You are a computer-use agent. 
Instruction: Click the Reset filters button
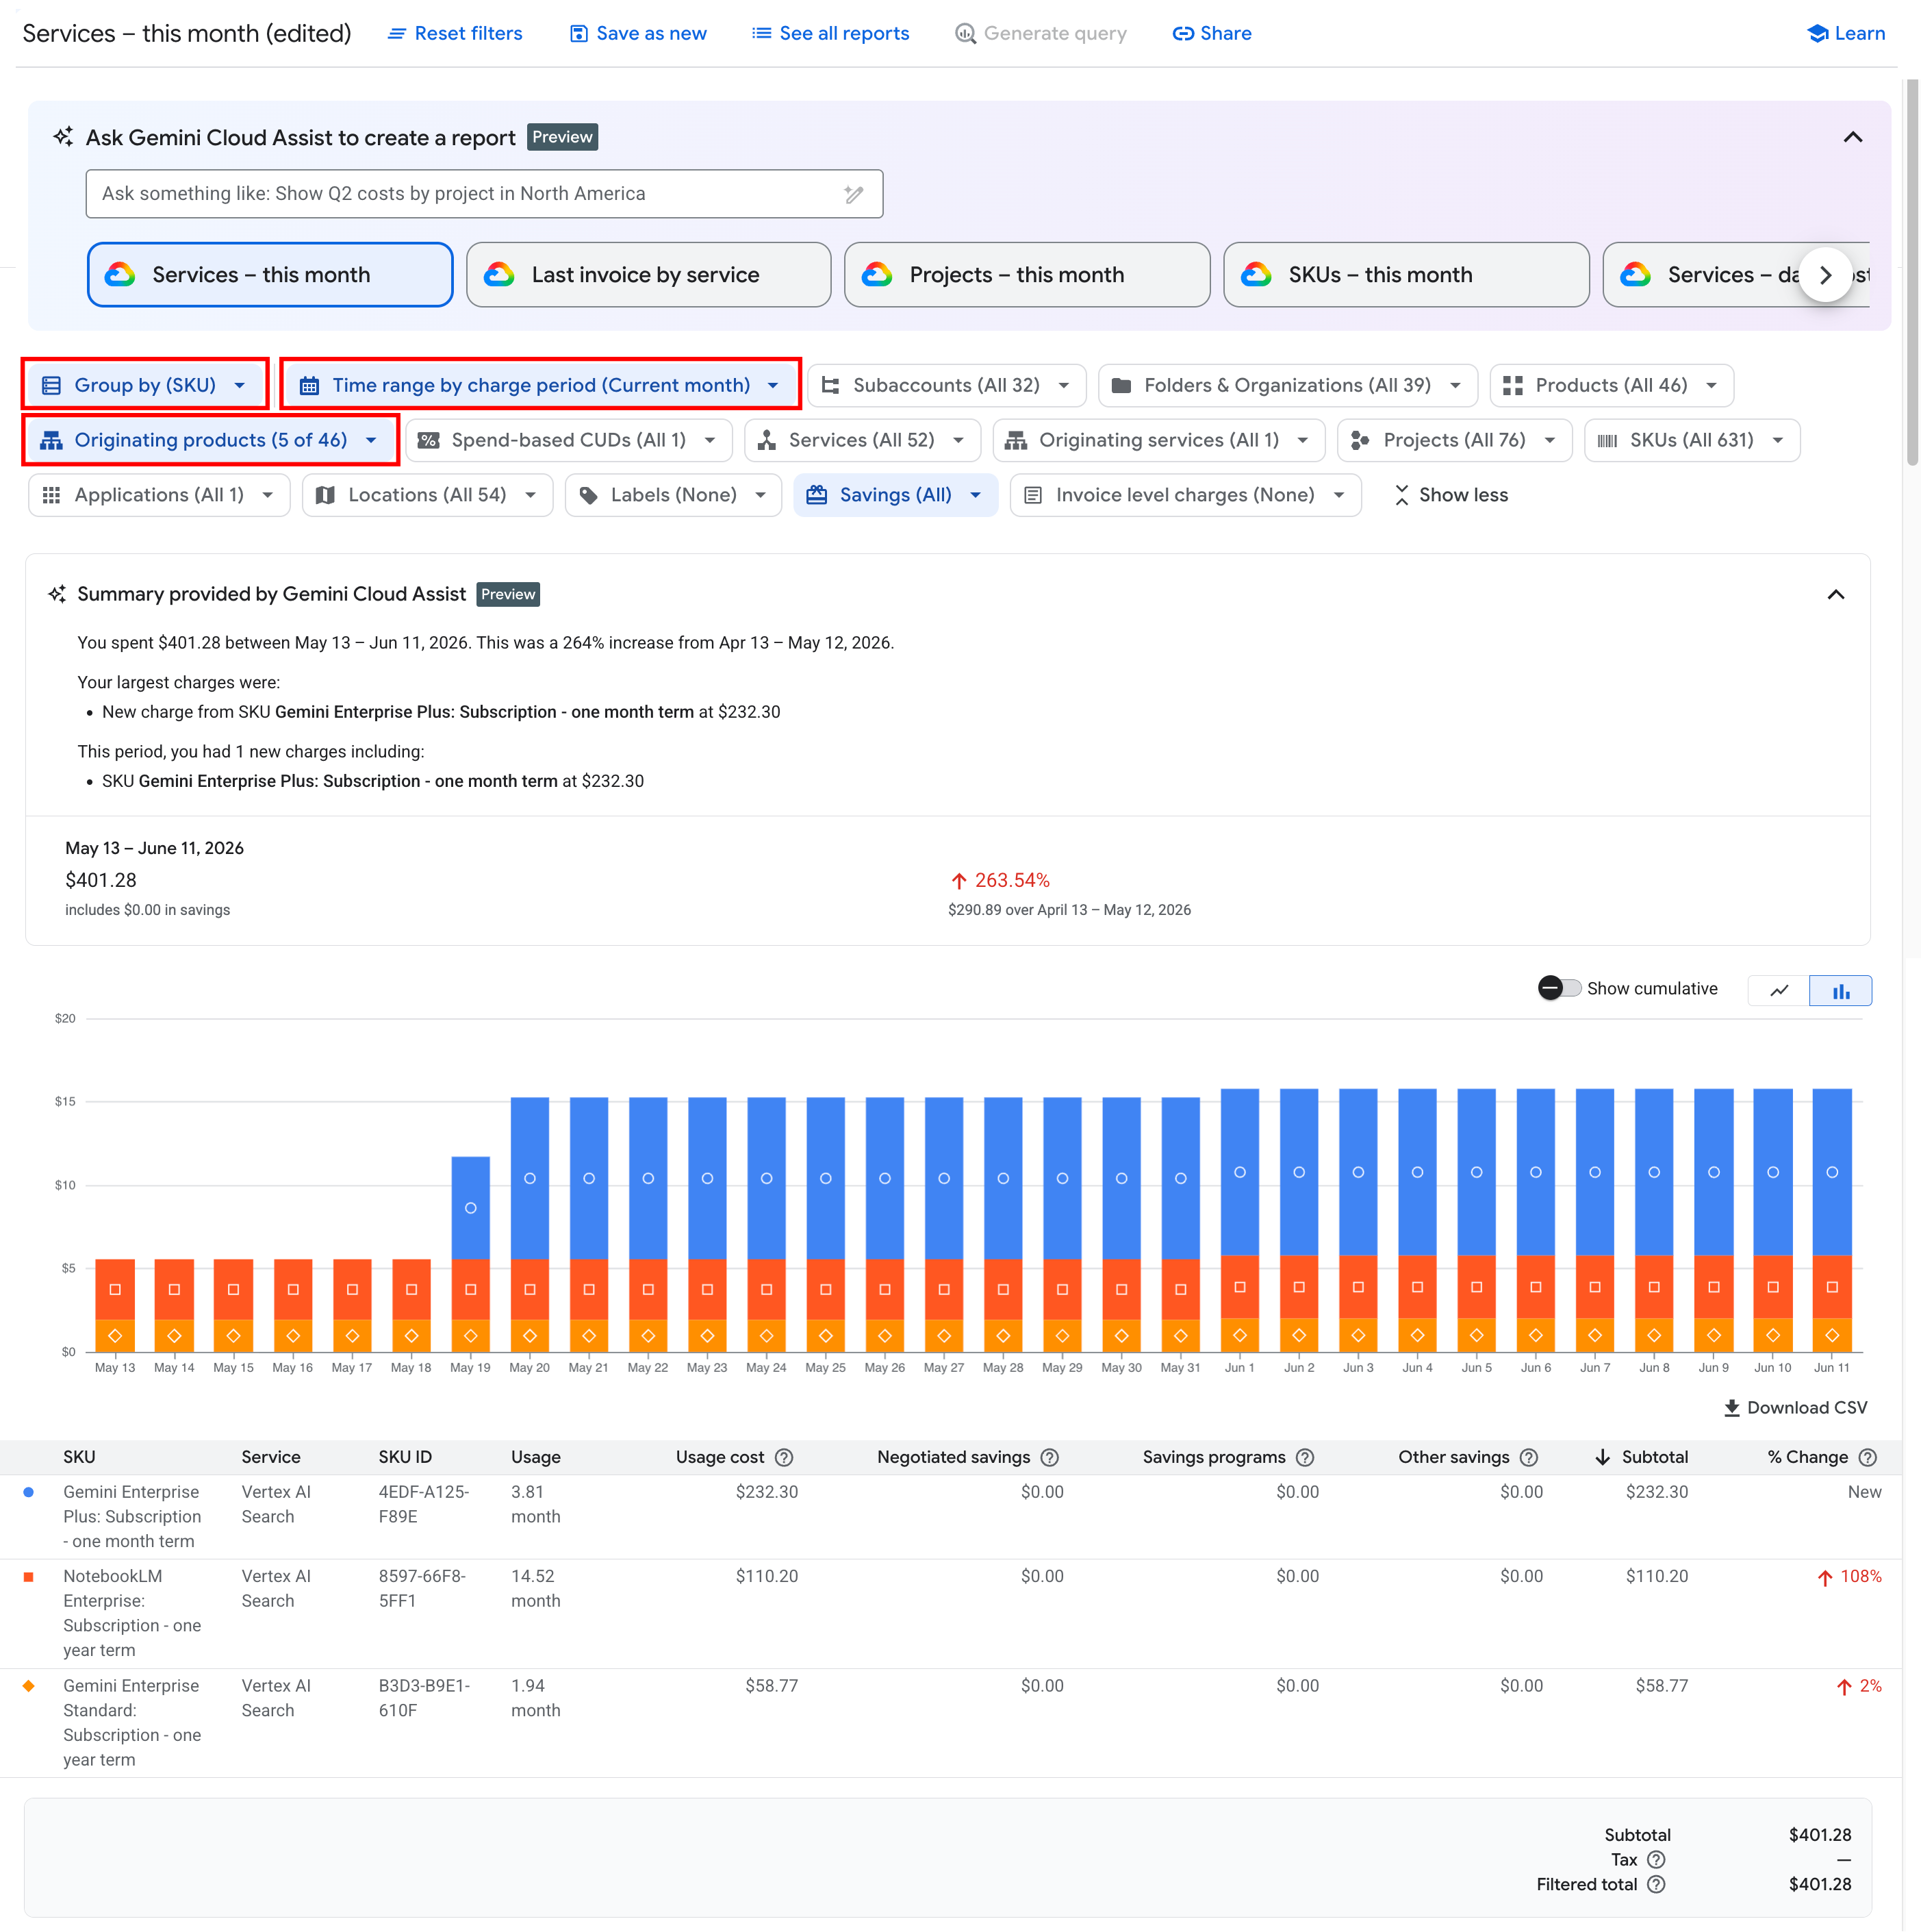pos(455,33)
